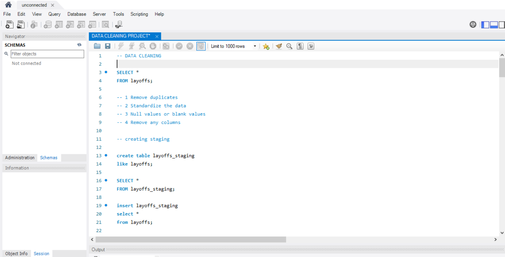Close the DATA CLEANING PROJECT tab
505x257 pixels.
[x=157, y=36]
